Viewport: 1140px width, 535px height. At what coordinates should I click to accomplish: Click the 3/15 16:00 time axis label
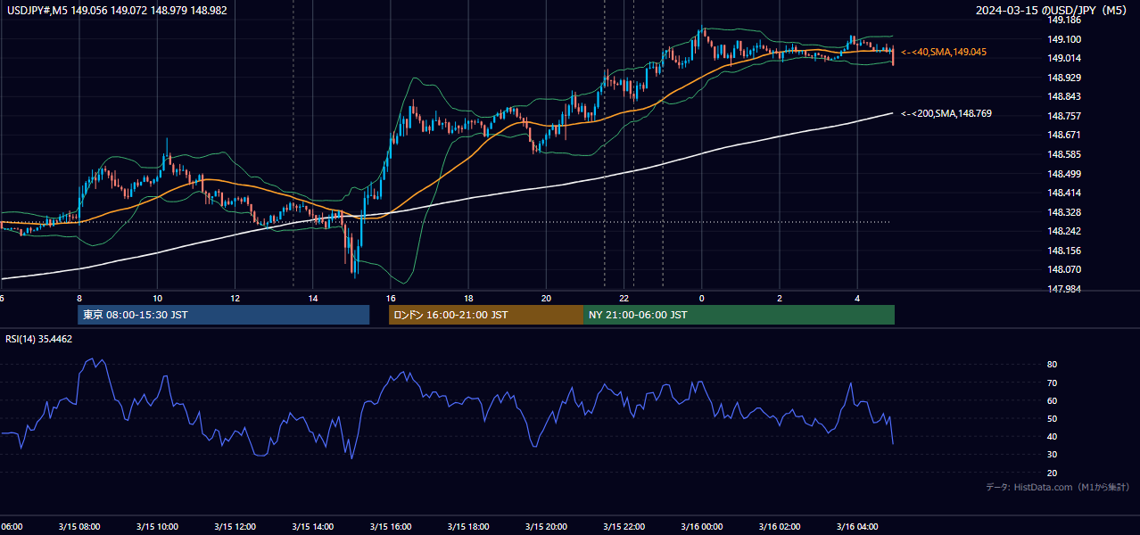tap(391, 526)
